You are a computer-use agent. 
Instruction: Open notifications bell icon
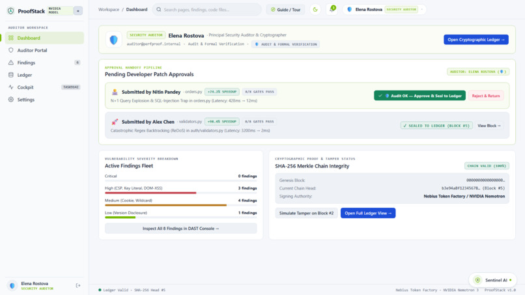332,9
